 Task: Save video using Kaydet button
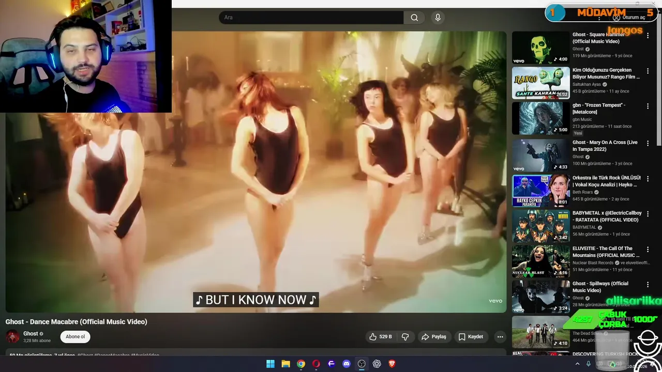tap(471, 337)
